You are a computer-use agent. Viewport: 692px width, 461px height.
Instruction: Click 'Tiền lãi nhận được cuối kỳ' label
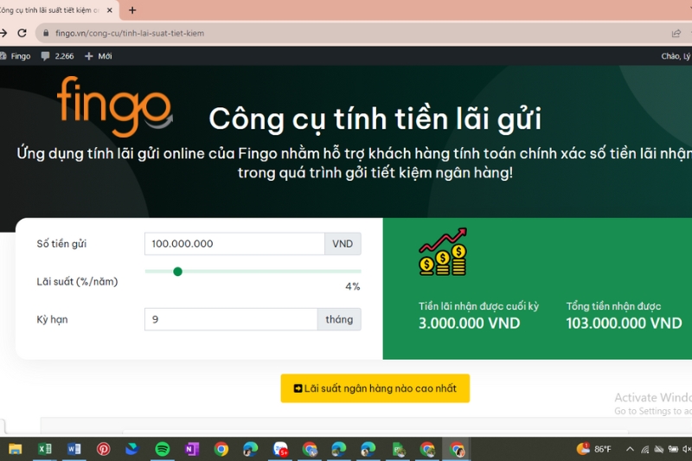click(479, 306)
